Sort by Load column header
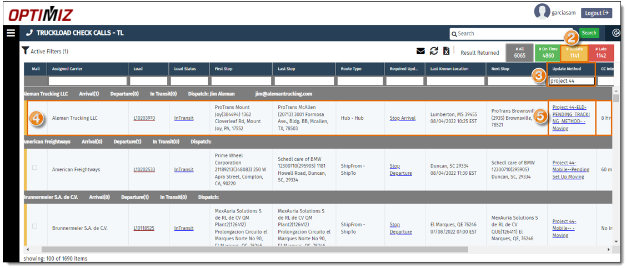The image size is (626, 268). 148,69
